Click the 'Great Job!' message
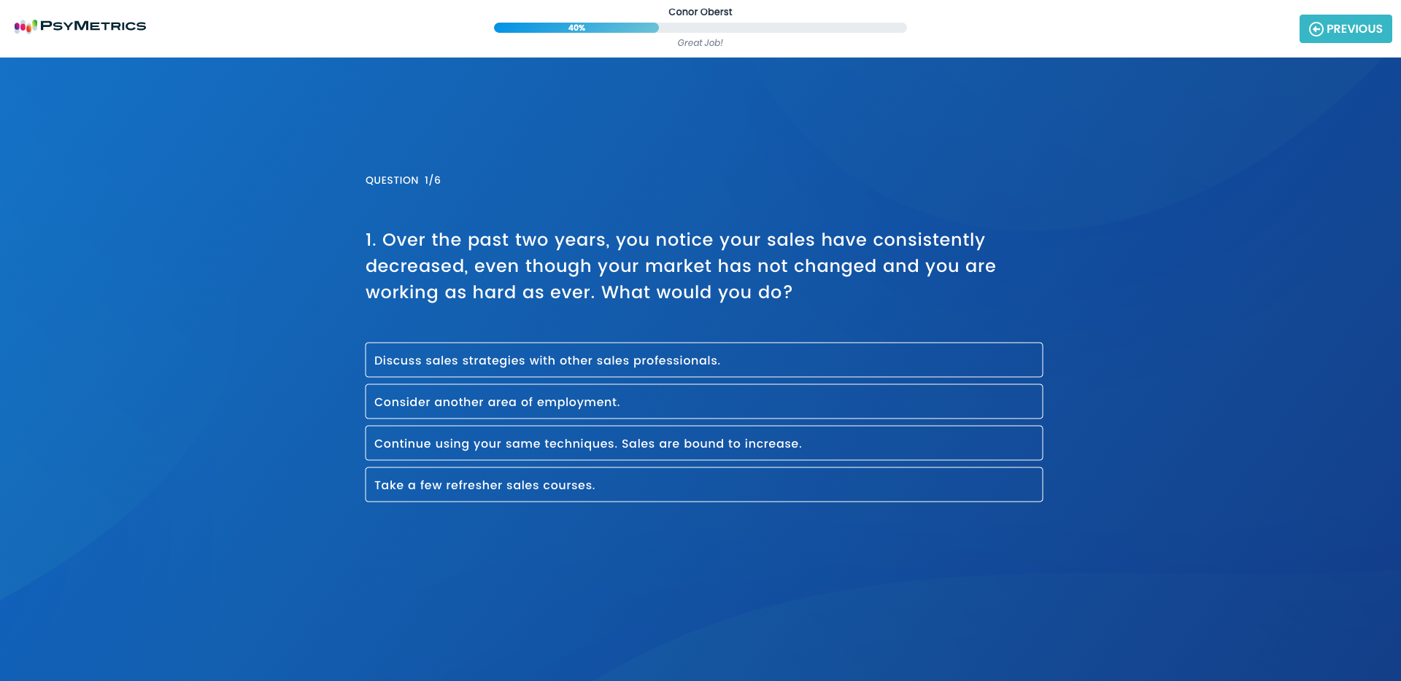Image resolution: width=1401 pixels, height=681 pixels. [700, 43]
